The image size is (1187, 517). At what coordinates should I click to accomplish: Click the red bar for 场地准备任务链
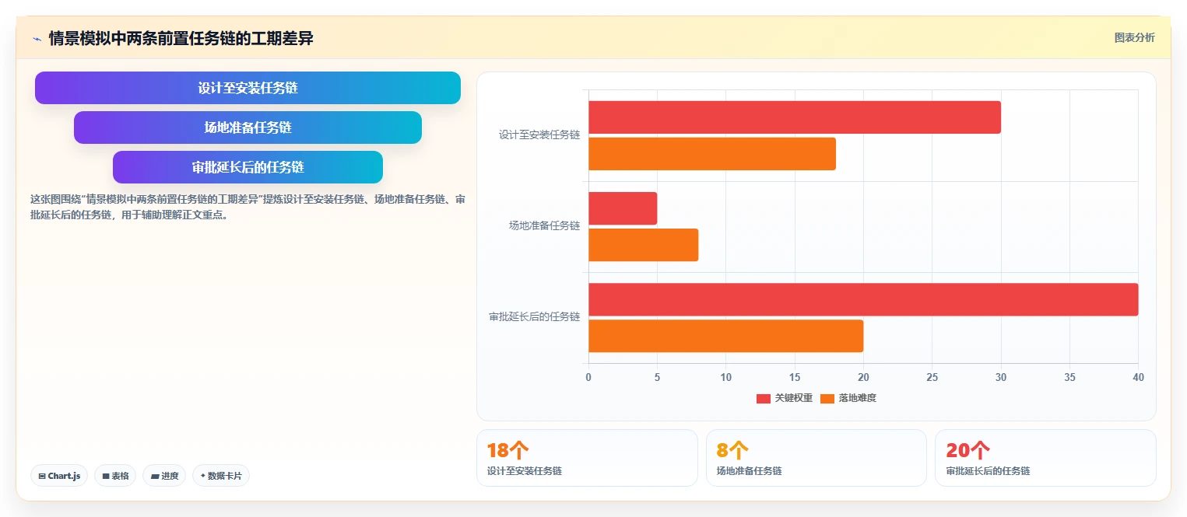(x=623, y=208)
